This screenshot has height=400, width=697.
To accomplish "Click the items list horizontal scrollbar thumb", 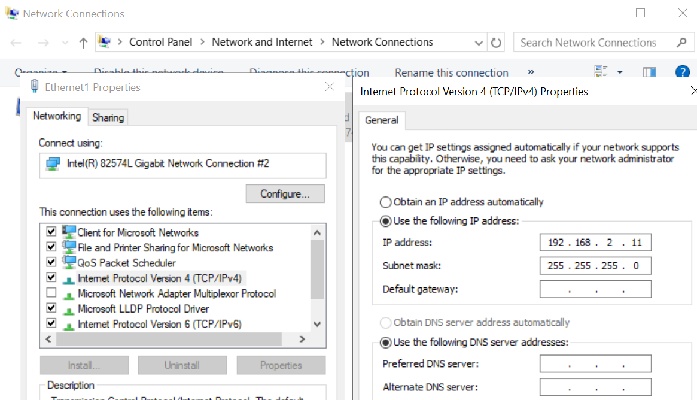I will (x=169, y=339).
